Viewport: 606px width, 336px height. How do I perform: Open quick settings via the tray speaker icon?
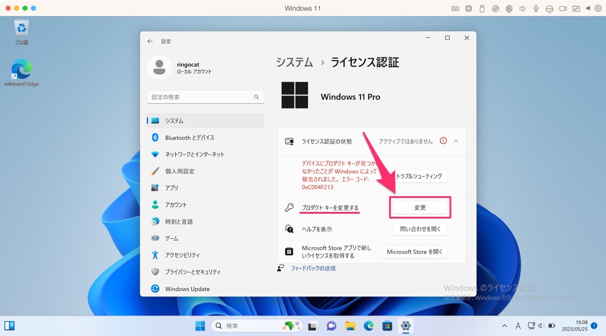(541, 326)
